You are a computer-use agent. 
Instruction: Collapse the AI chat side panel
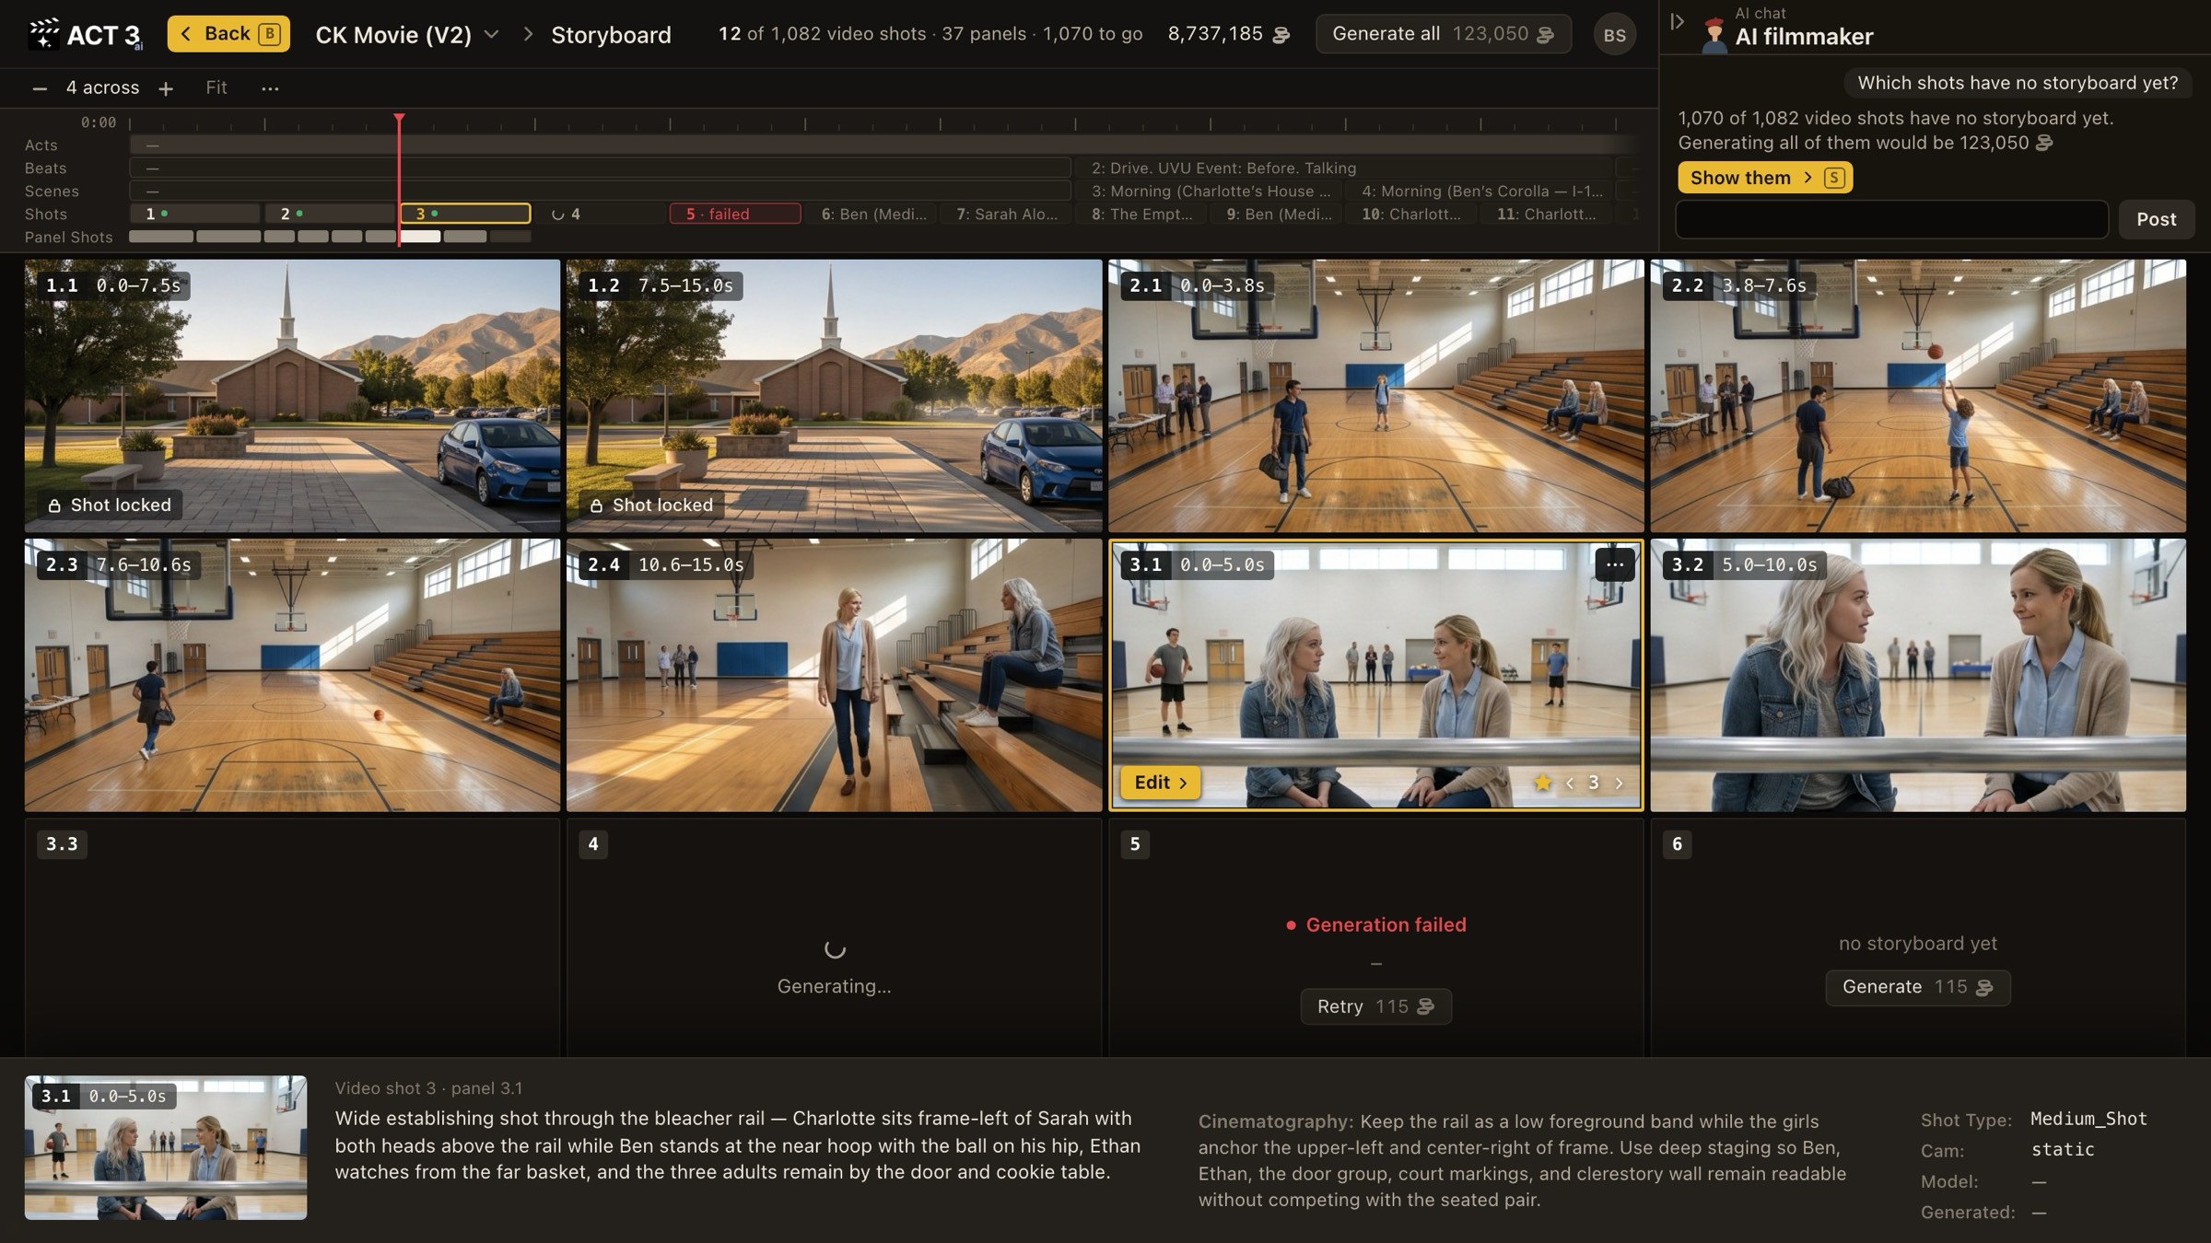tap(1677, 21)
